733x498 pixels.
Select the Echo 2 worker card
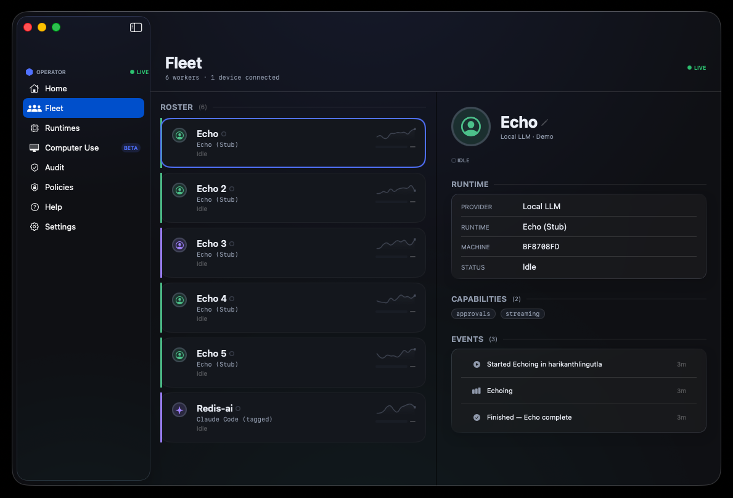coord(293,197)
